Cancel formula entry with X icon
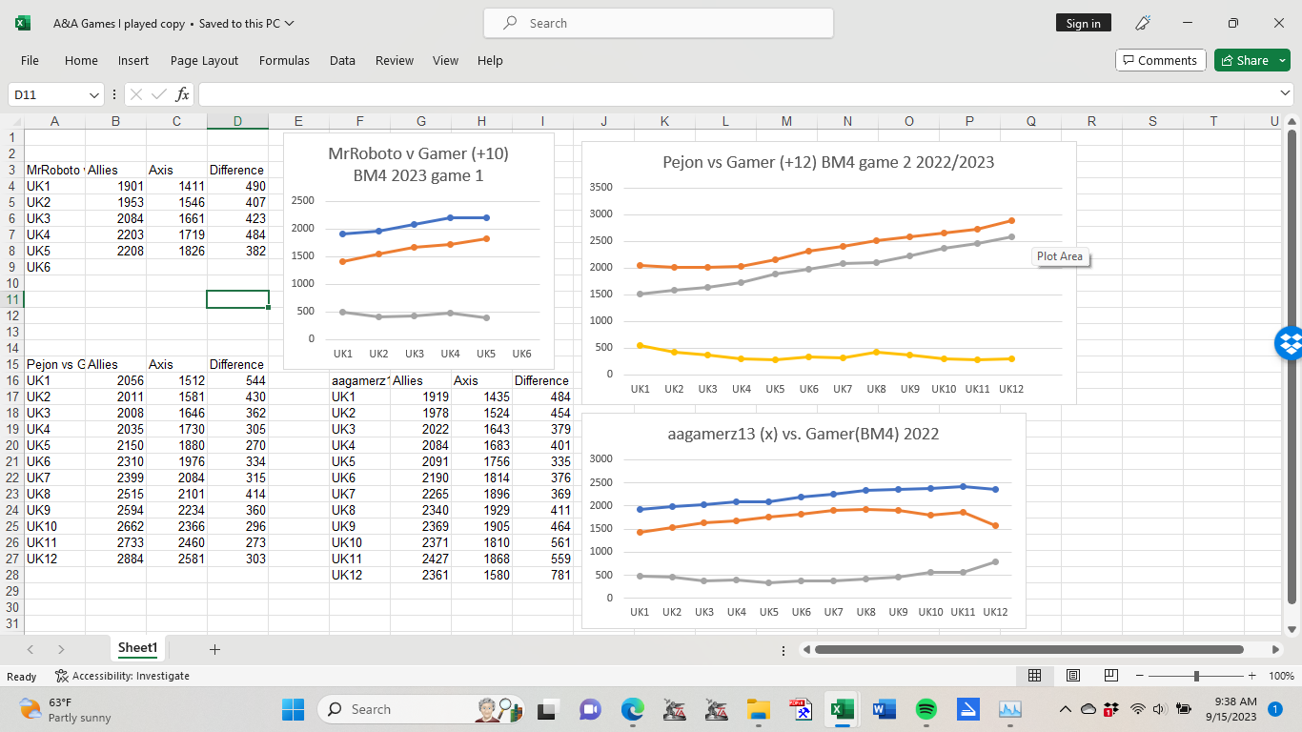 point(136,94)
